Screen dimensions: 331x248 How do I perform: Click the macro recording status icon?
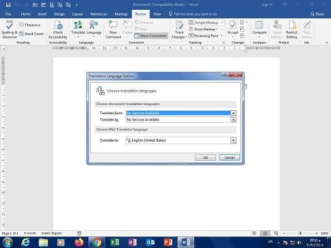click(79, 233)
